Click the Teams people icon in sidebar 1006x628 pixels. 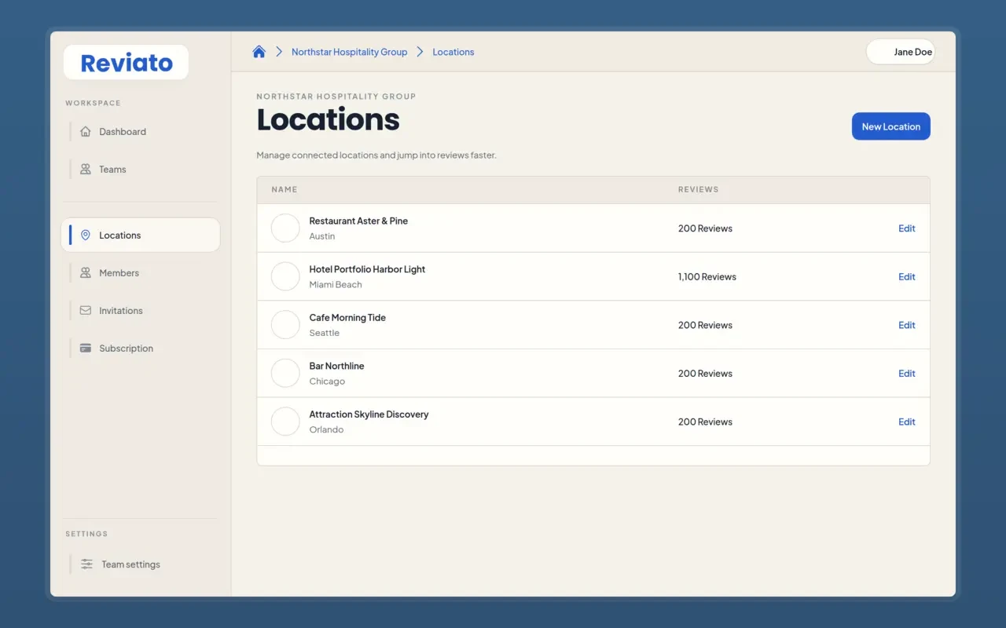pos(86,170)
